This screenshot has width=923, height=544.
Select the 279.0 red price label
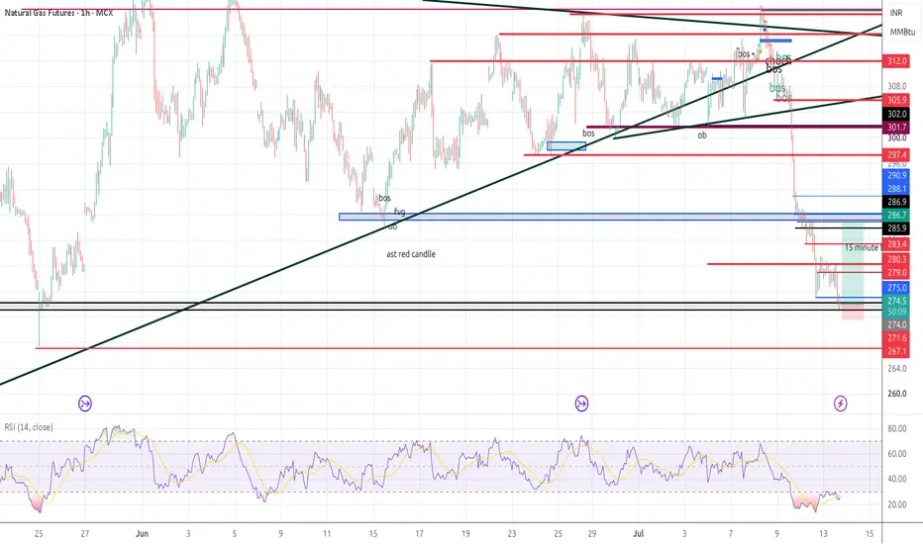(896, 272)
